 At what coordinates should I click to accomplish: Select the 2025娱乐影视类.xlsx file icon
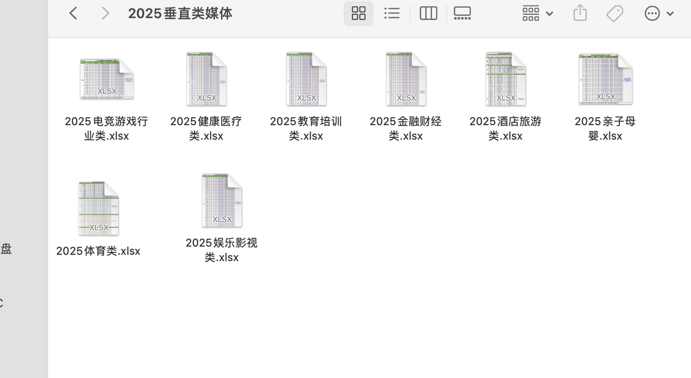[x=221, y=201]
